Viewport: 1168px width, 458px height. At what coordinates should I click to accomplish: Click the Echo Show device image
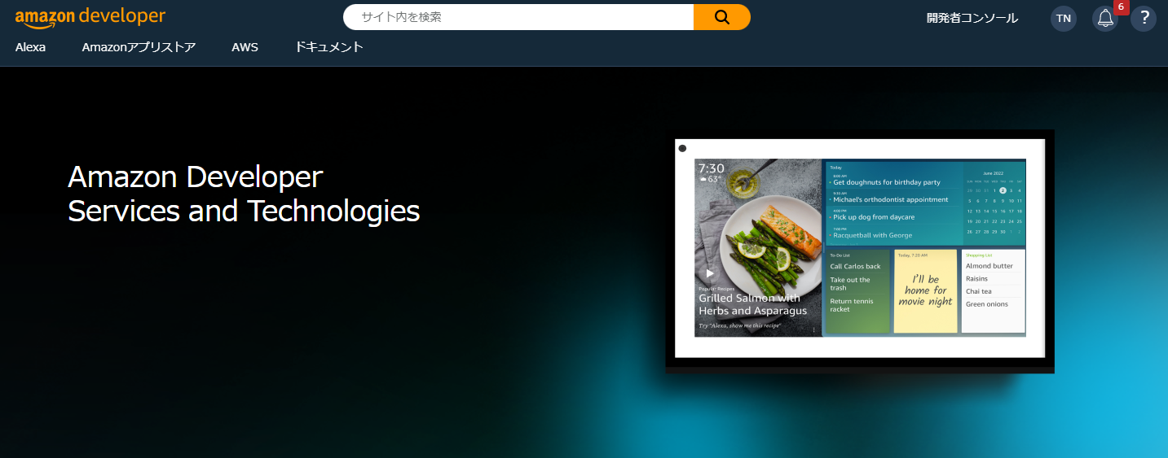860,251
